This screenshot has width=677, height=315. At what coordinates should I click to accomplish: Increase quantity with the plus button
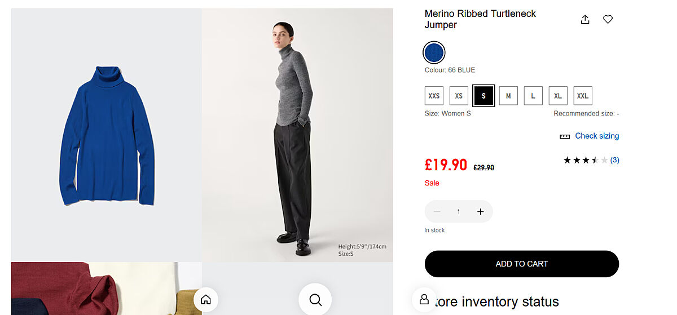click(481, 212)
